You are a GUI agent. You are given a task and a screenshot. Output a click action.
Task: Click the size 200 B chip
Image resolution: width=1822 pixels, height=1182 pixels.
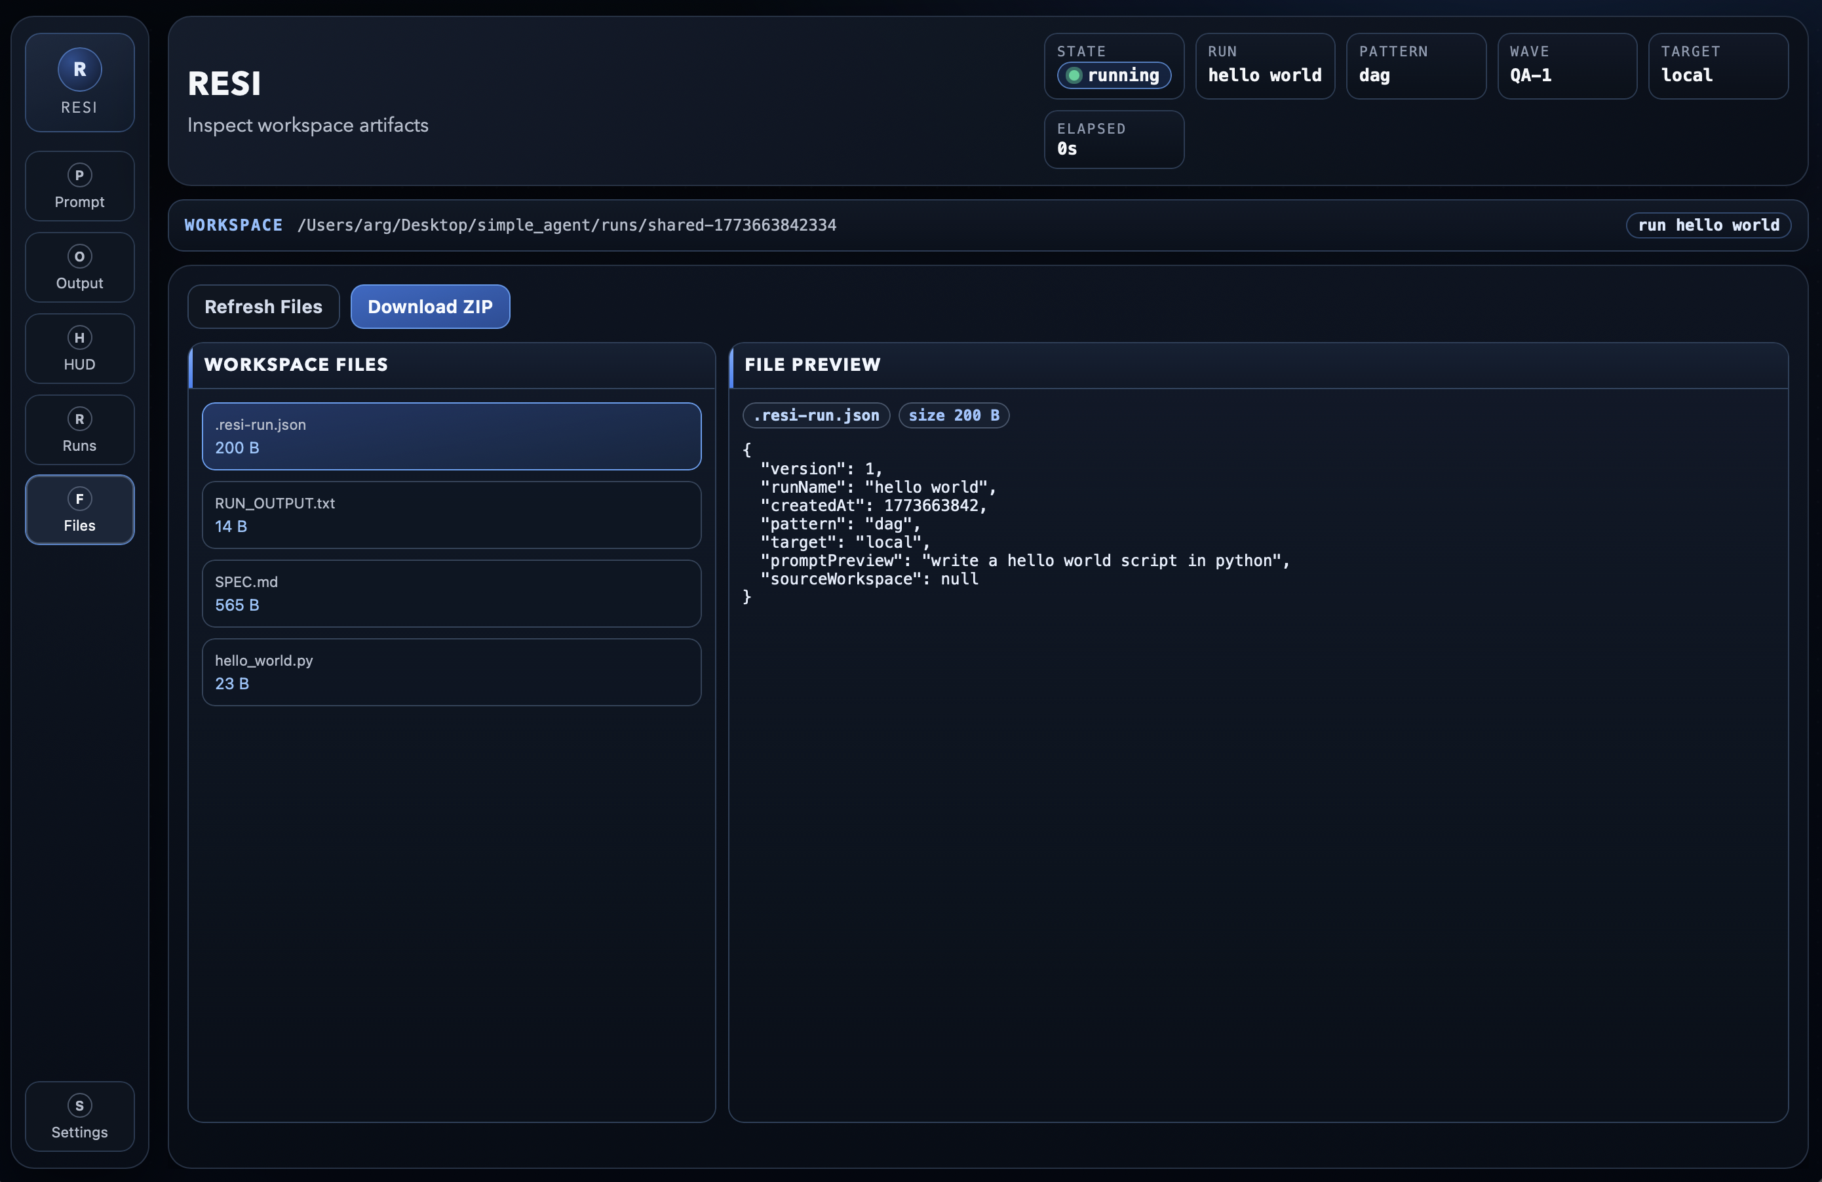click(954, 415)
